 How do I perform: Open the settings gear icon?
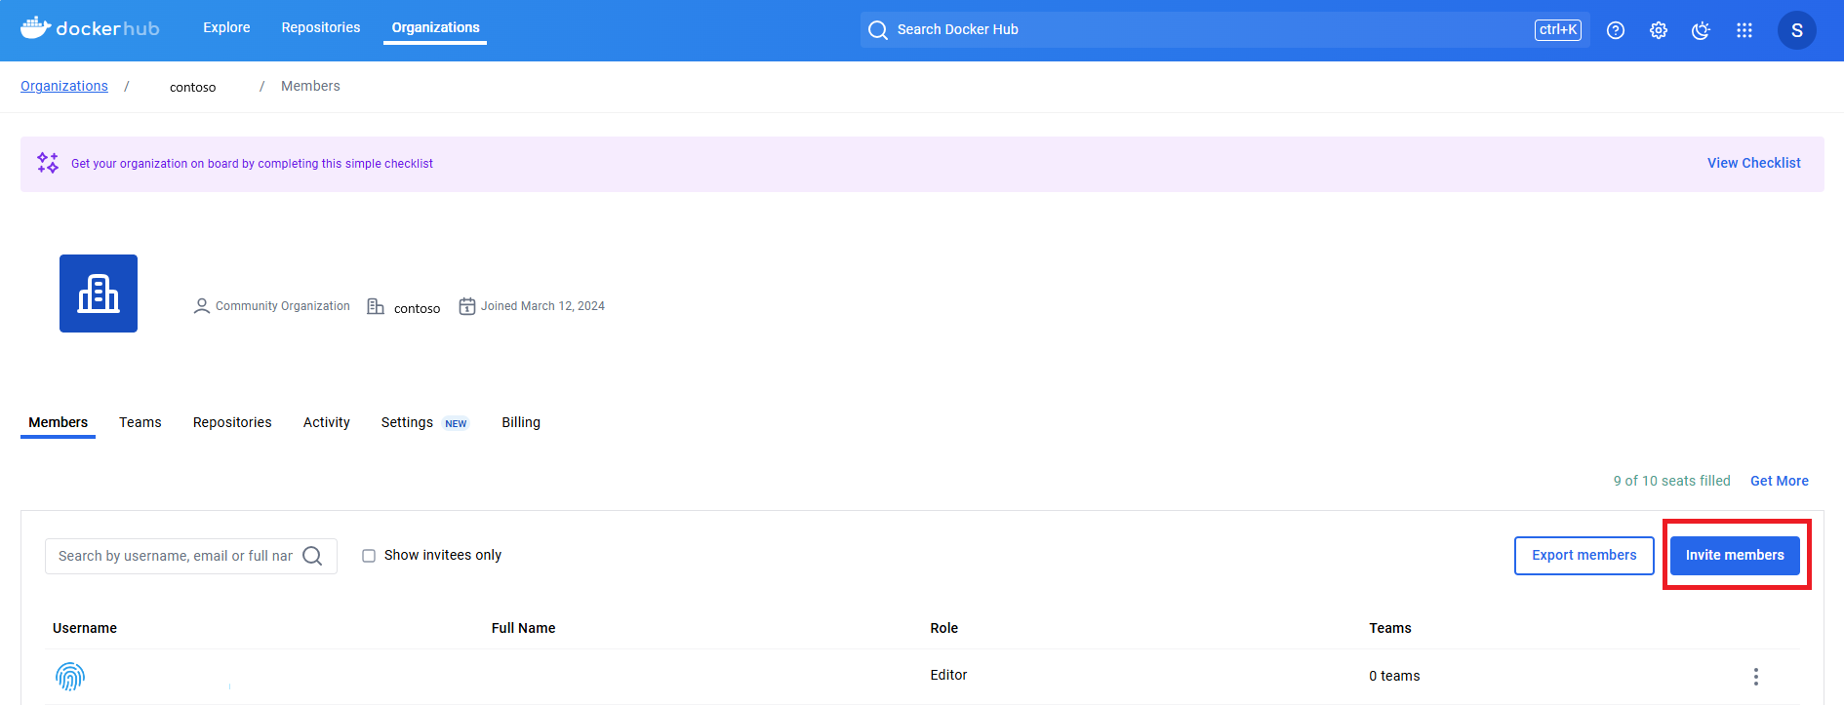pyautogui.click(x=1659, y=30)
